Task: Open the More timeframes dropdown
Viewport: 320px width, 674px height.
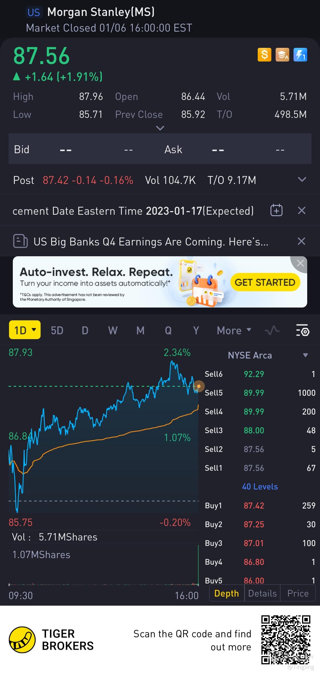Action: click(234, 330)
